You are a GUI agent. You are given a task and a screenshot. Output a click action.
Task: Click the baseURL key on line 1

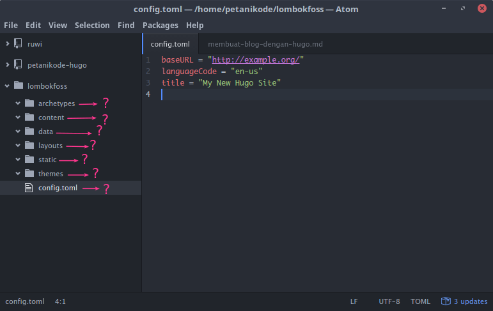pyautogui.click(x=177, y=59)
